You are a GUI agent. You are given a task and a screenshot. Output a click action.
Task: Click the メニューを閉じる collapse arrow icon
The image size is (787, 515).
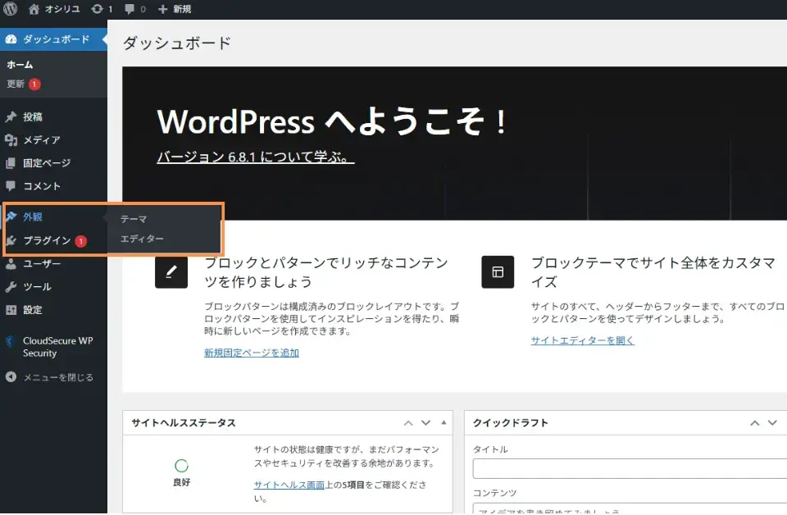(x=11, y=377)
